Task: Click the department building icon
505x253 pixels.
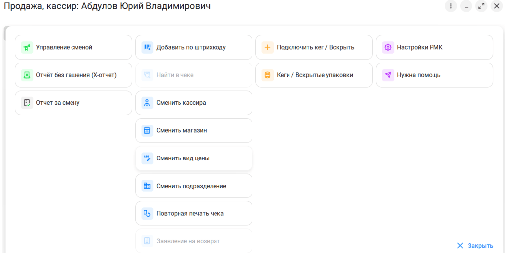Action: point(147,186)
